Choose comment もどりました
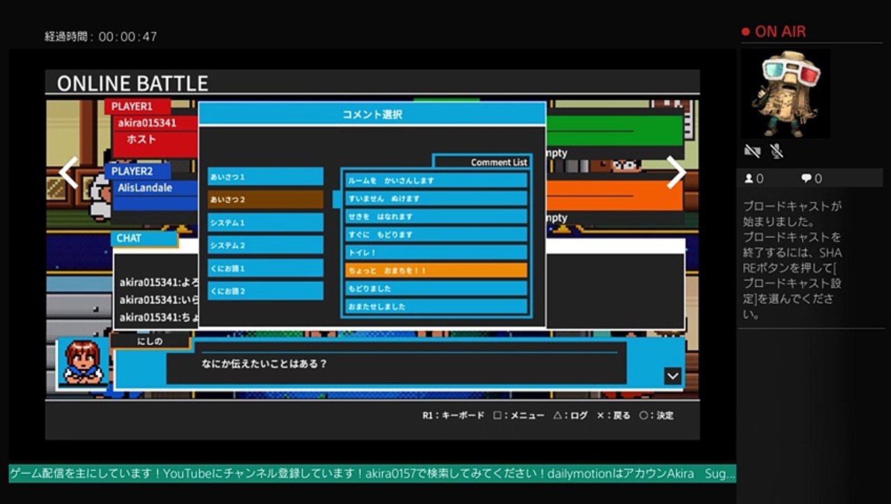The image size is (891, 504). pos(436,288)
